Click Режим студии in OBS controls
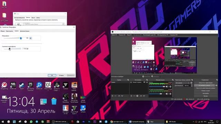This screenshot has width=221, height=124. tap(206, 91)
